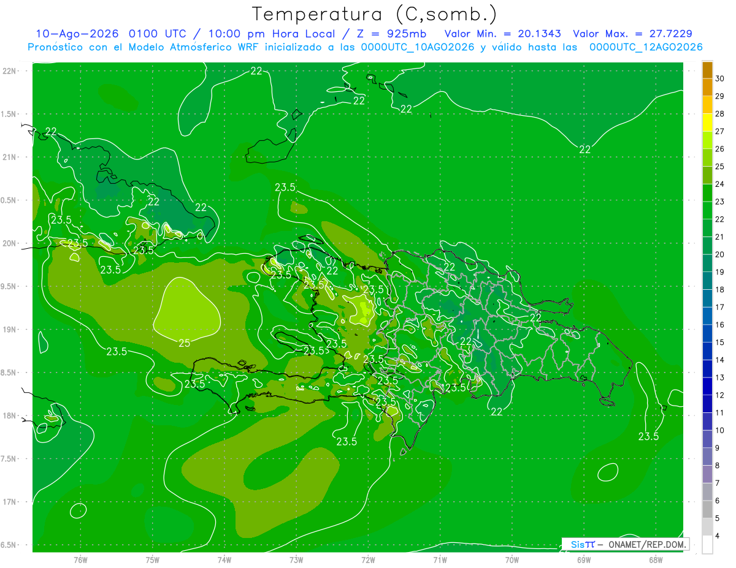Click 'Valor Max. = 27.7229' value
The height and width of the screenshot is (568, 736).
tap(633, 34)
